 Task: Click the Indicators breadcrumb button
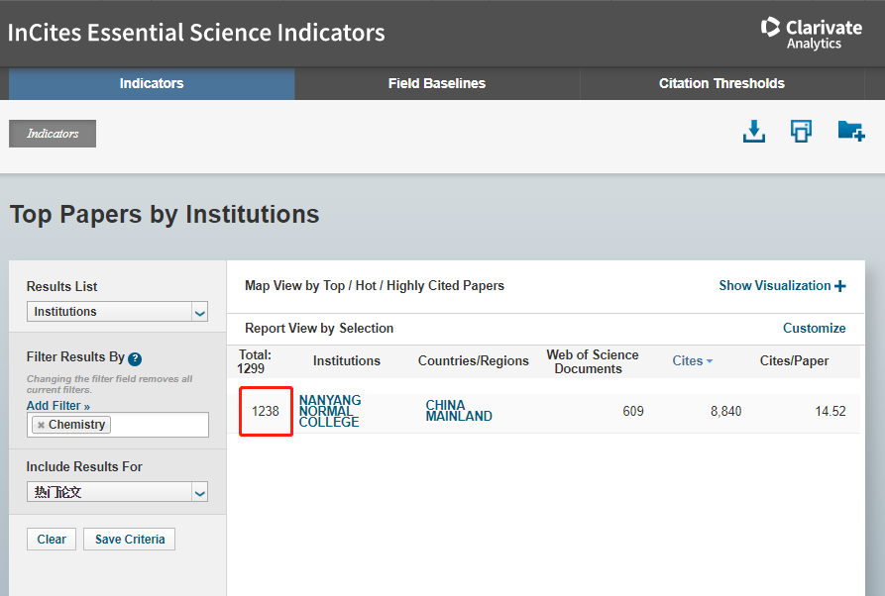click(53, 134)
